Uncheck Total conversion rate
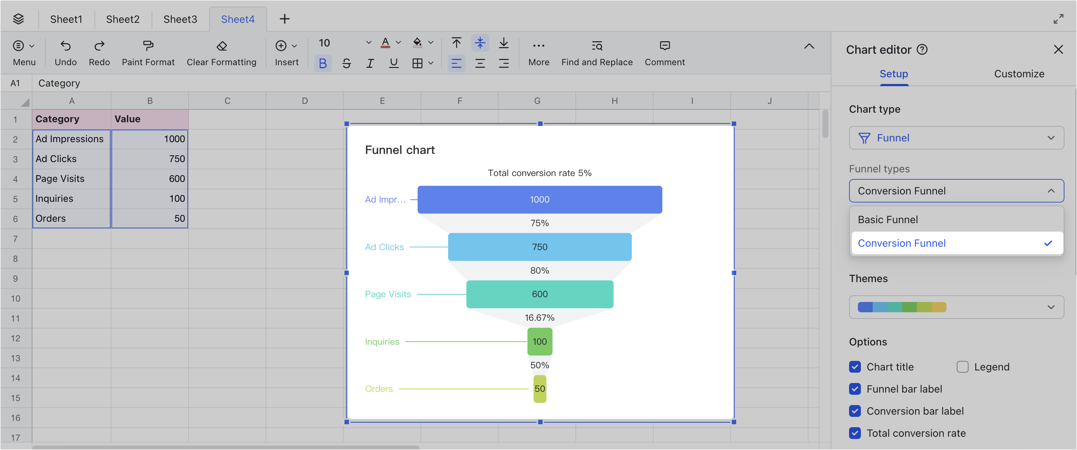Image resolution: width=1077 pixels, height=450 pixels. (855, 433)
